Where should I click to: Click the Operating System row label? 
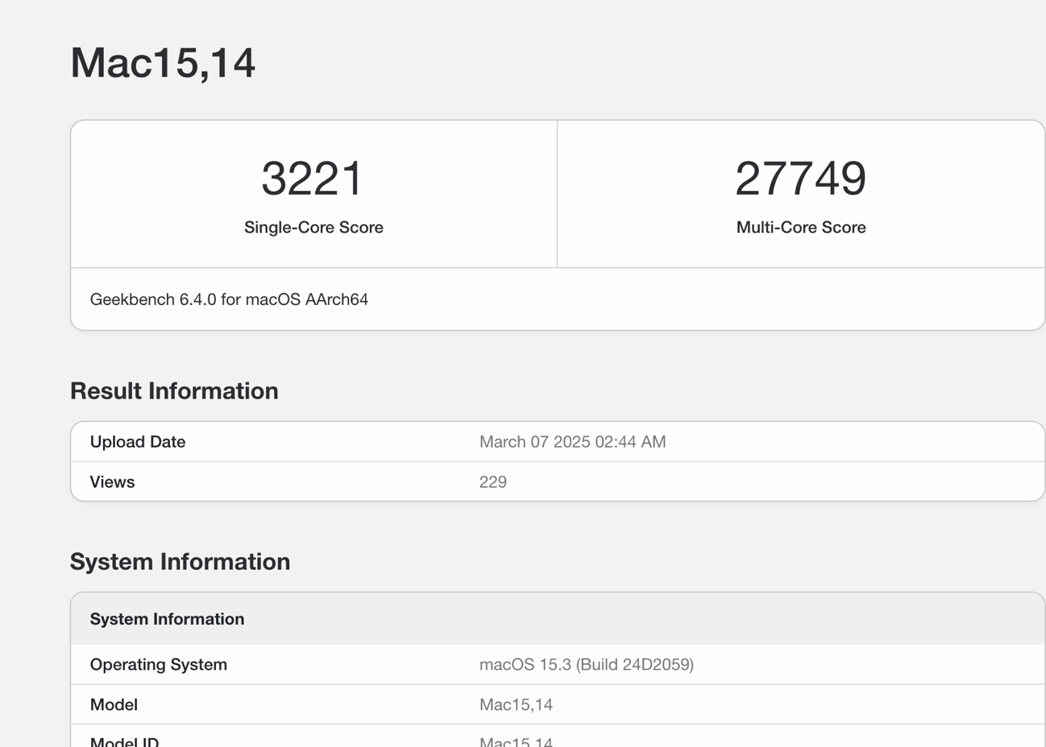(159, 665)
